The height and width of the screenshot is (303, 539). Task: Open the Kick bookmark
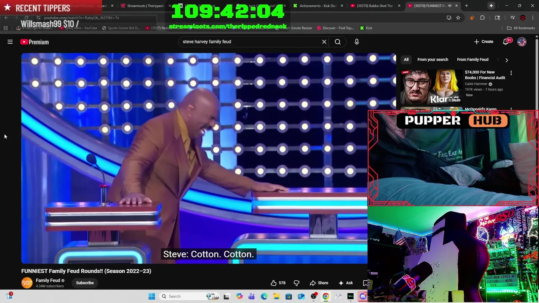click(366, 28)
